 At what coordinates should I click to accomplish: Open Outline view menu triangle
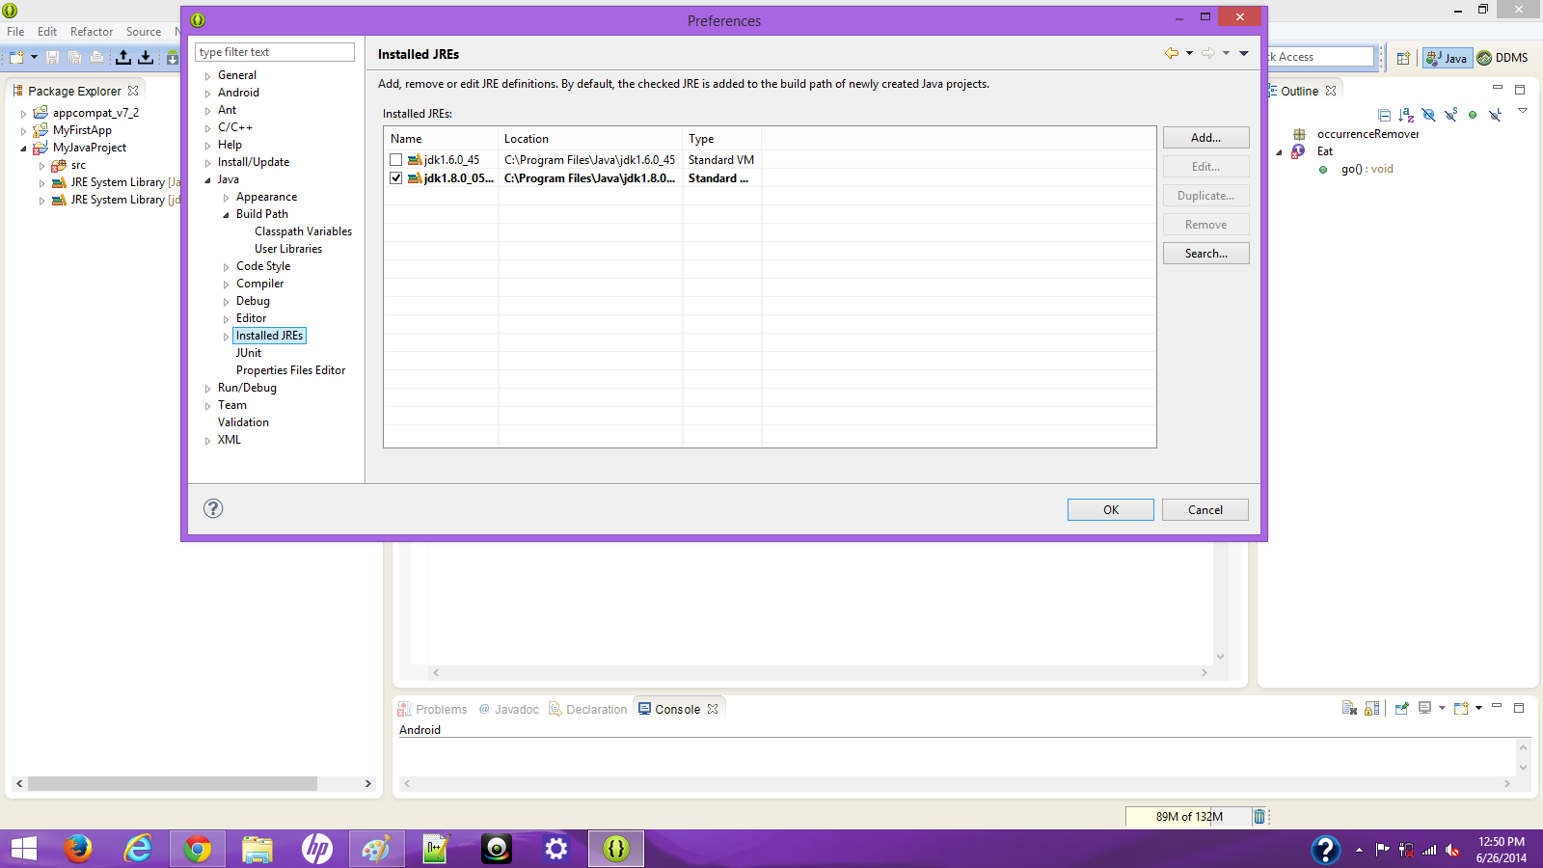click(1523, 111)
